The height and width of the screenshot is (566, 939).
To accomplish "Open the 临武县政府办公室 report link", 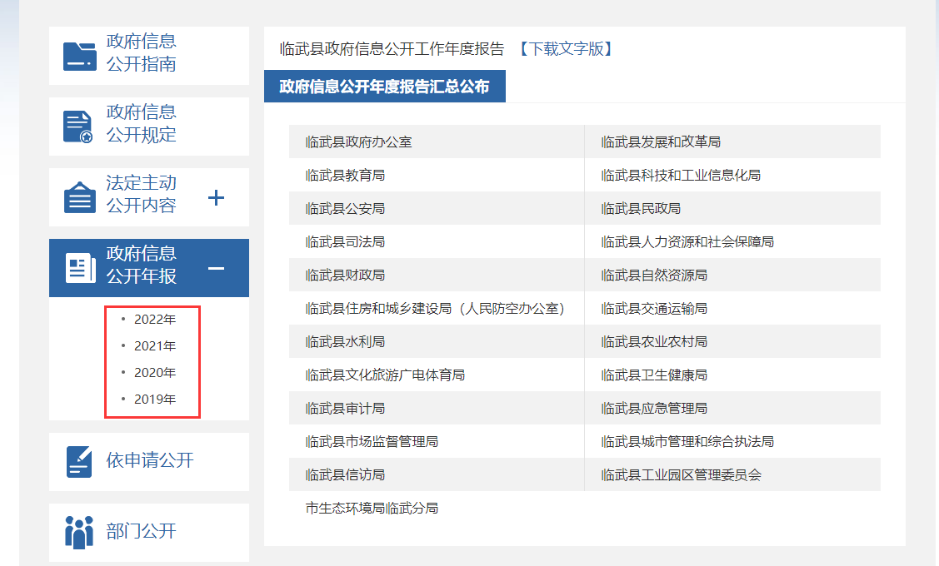I will point(358,142).
